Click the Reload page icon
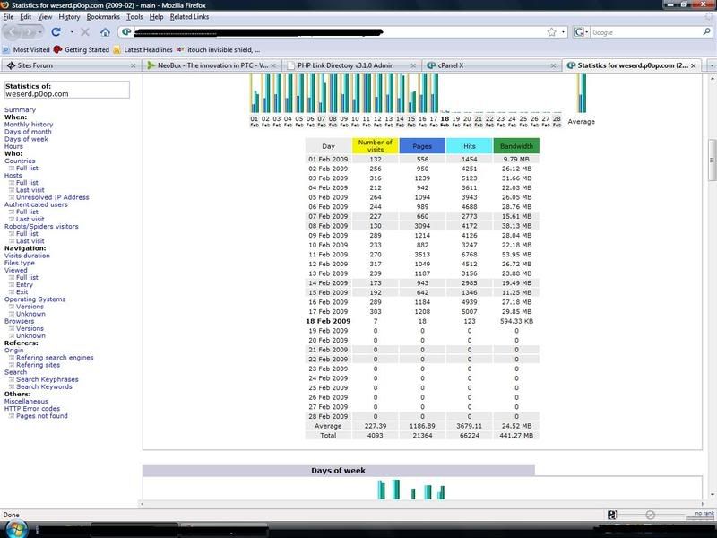The image size is (717, 538). (56, 31)
